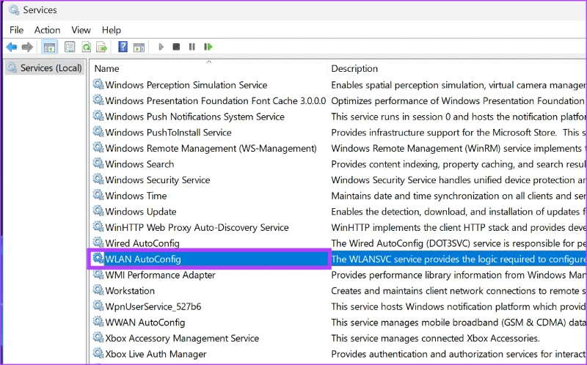The width and height of the screenshot is (587, 365).
Task: Click gear icon beside WWAN AutoConfig
Action: point(98,322)
